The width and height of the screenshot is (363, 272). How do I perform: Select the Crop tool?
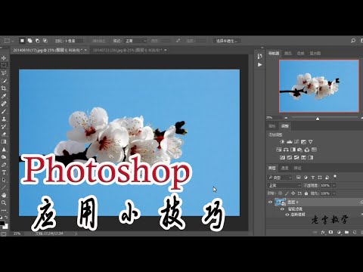coord(4,88)
